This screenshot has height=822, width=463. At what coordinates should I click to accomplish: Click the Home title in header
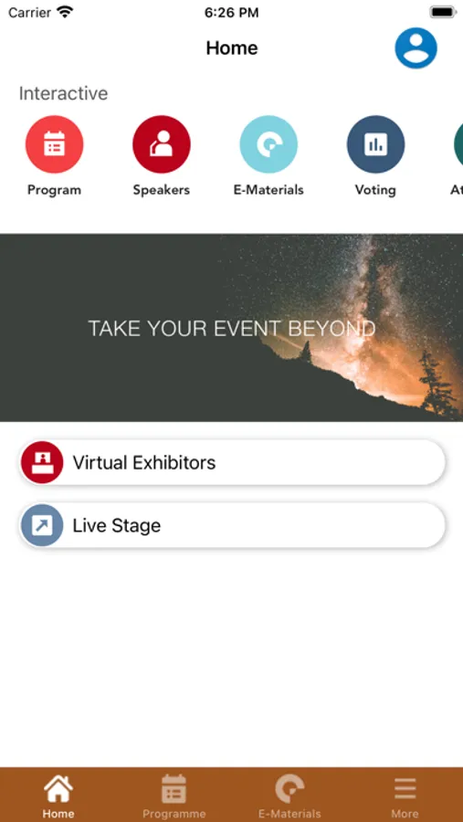pos(232,48)
